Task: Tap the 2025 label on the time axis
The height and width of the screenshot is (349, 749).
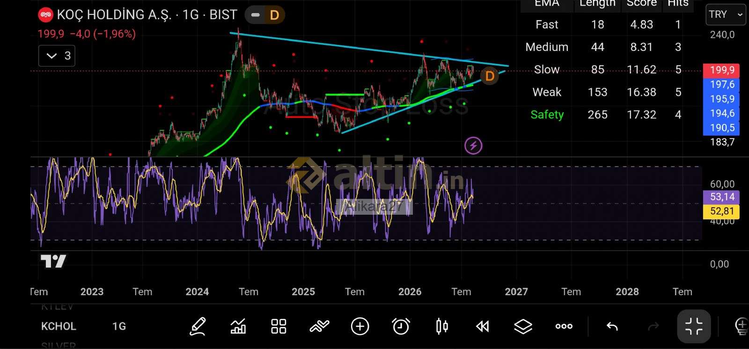Action: click(x=303, y=292)
